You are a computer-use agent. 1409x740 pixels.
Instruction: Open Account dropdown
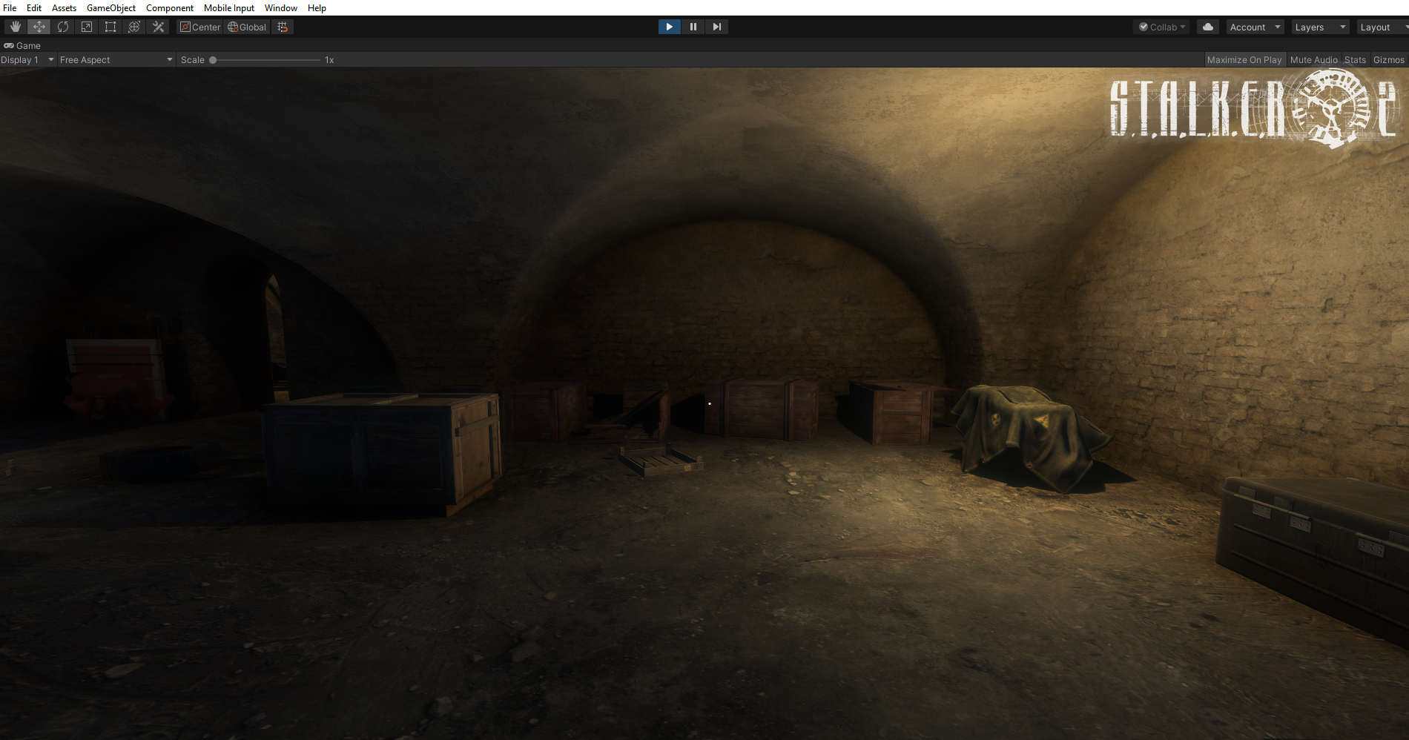[1255, 27]
